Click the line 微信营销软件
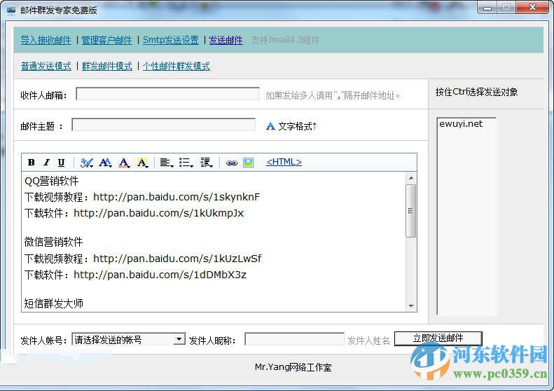 coord(53,242)
